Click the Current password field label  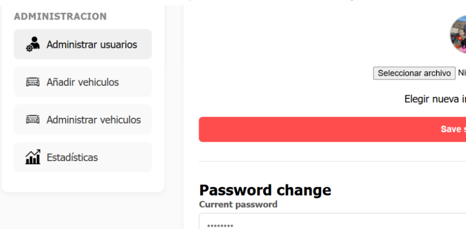pos(238,205)
